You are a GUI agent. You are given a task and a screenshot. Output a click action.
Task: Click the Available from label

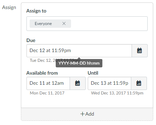tap(42, 73)
